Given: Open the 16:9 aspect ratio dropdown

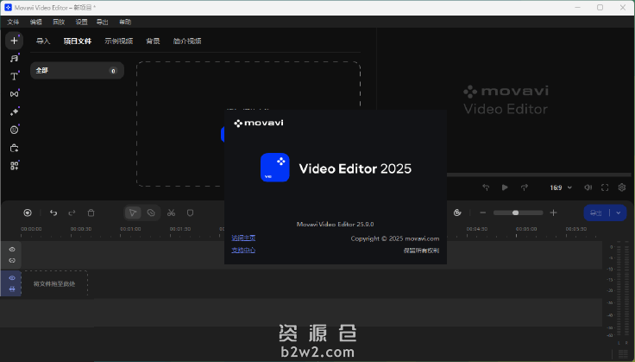Looking at the screenshot, I should [561, 187].
